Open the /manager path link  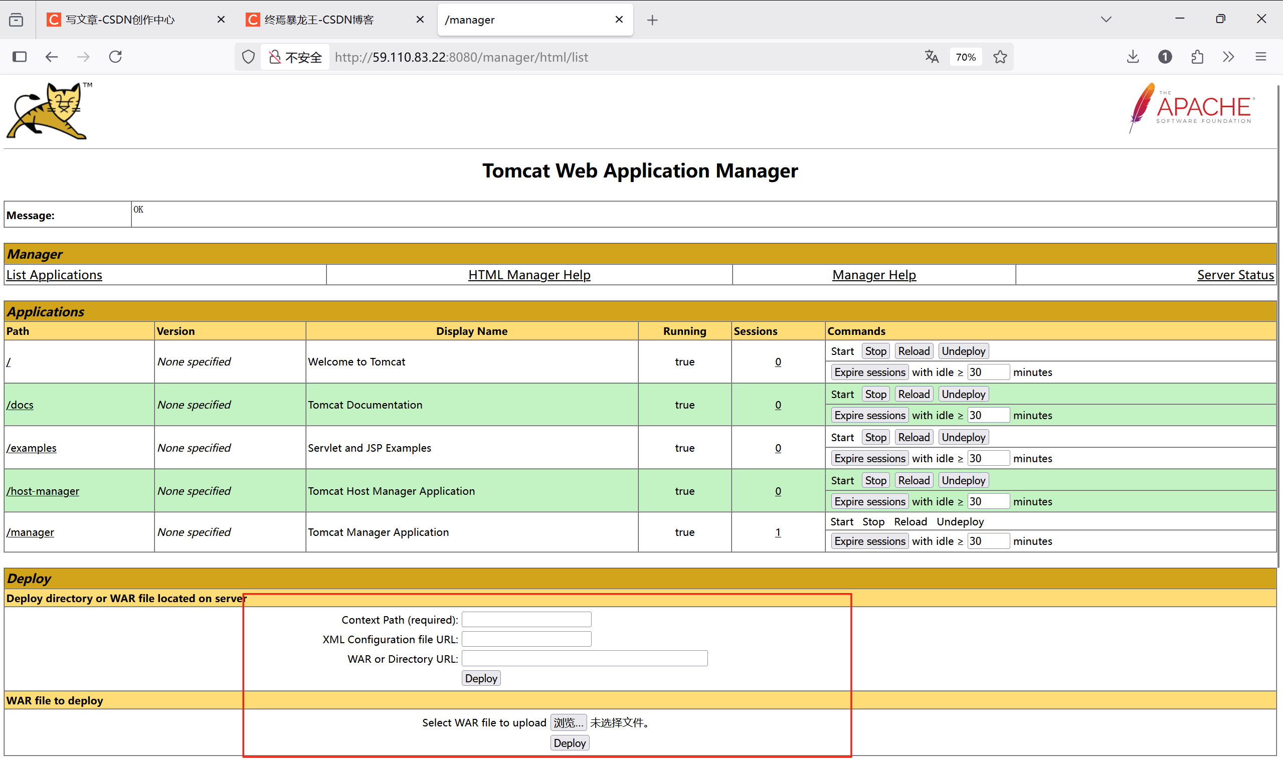(30, 532)
